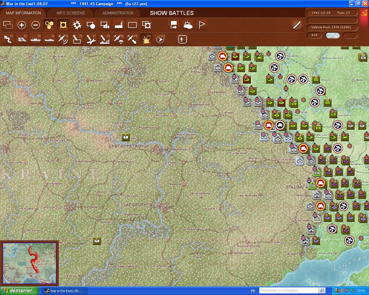The height and width of the screenshot is (295, 369).
Task: Open the ADMINISTRATION tab
Action: click(118, 13)
